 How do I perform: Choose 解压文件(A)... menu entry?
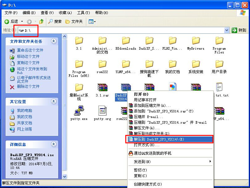pos(170,128)
